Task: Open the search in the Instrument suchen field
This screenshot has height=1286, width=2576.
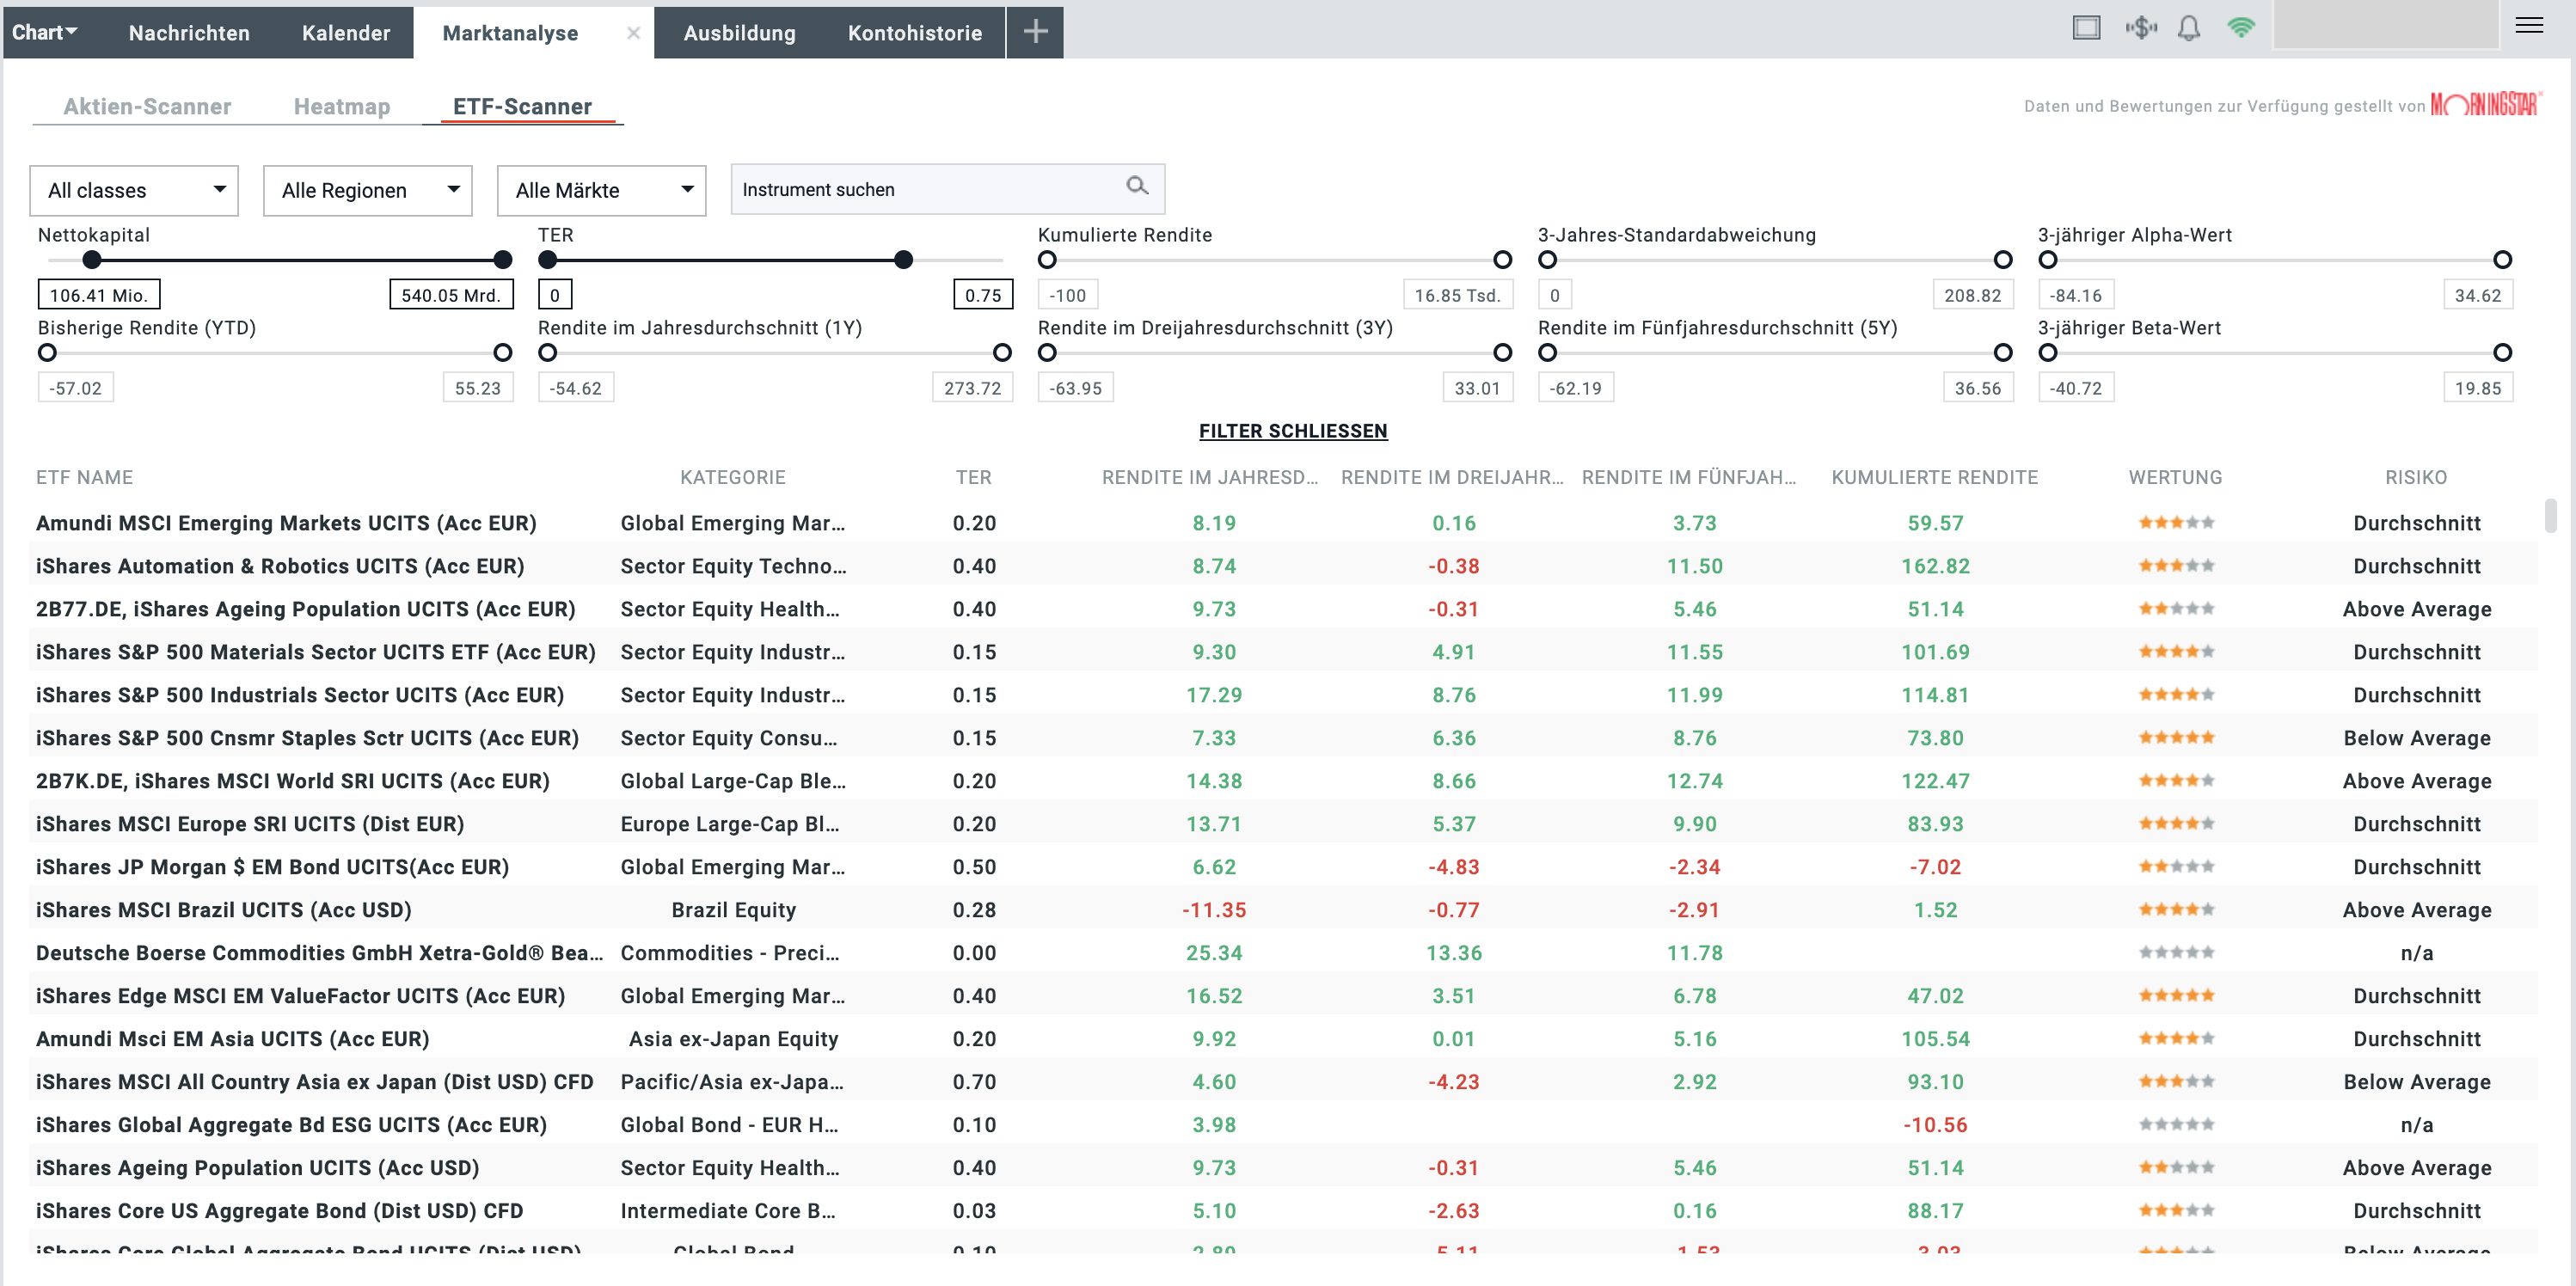Action: pyautogui.click(x=1137, y=188)
